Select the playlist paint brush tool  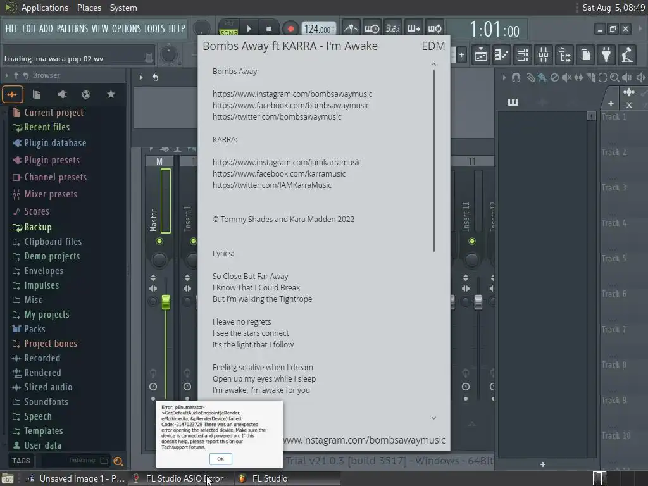542,77
